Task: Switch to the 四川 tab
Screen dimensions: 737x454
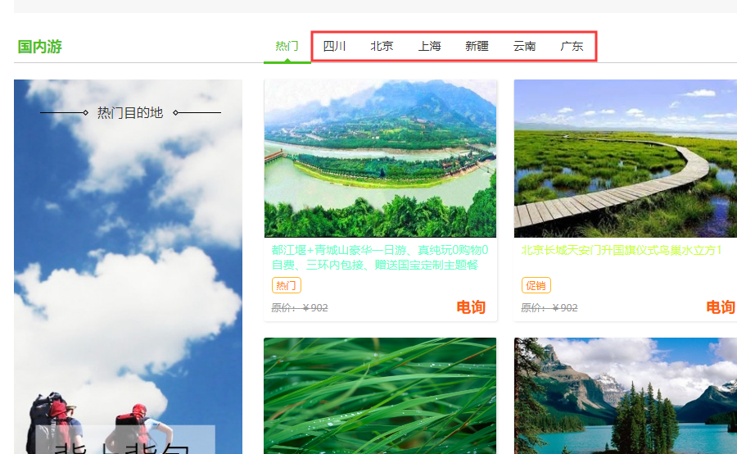Action: (334, 47)
